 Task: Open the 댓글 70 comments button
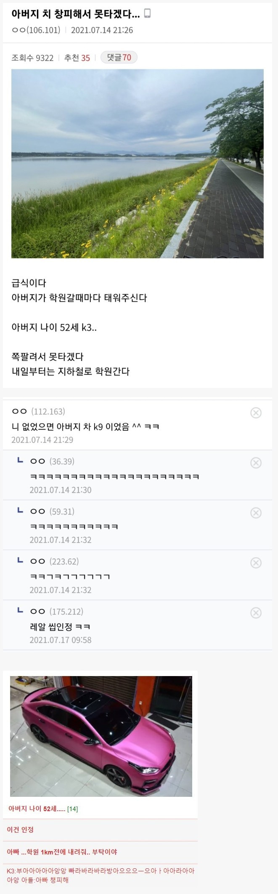click(x=119, y=58)
